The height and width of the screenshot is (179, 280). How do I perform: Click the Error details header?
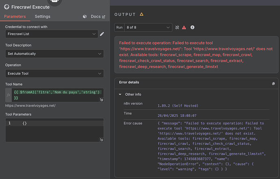pyautogui.click(x=129, y=82)
